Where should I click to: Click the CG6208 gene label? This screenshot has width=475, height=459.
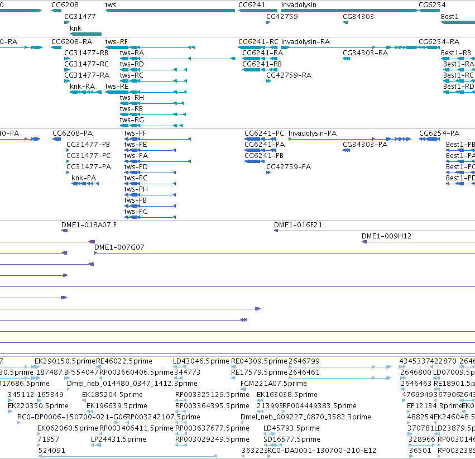pos(65,5)
